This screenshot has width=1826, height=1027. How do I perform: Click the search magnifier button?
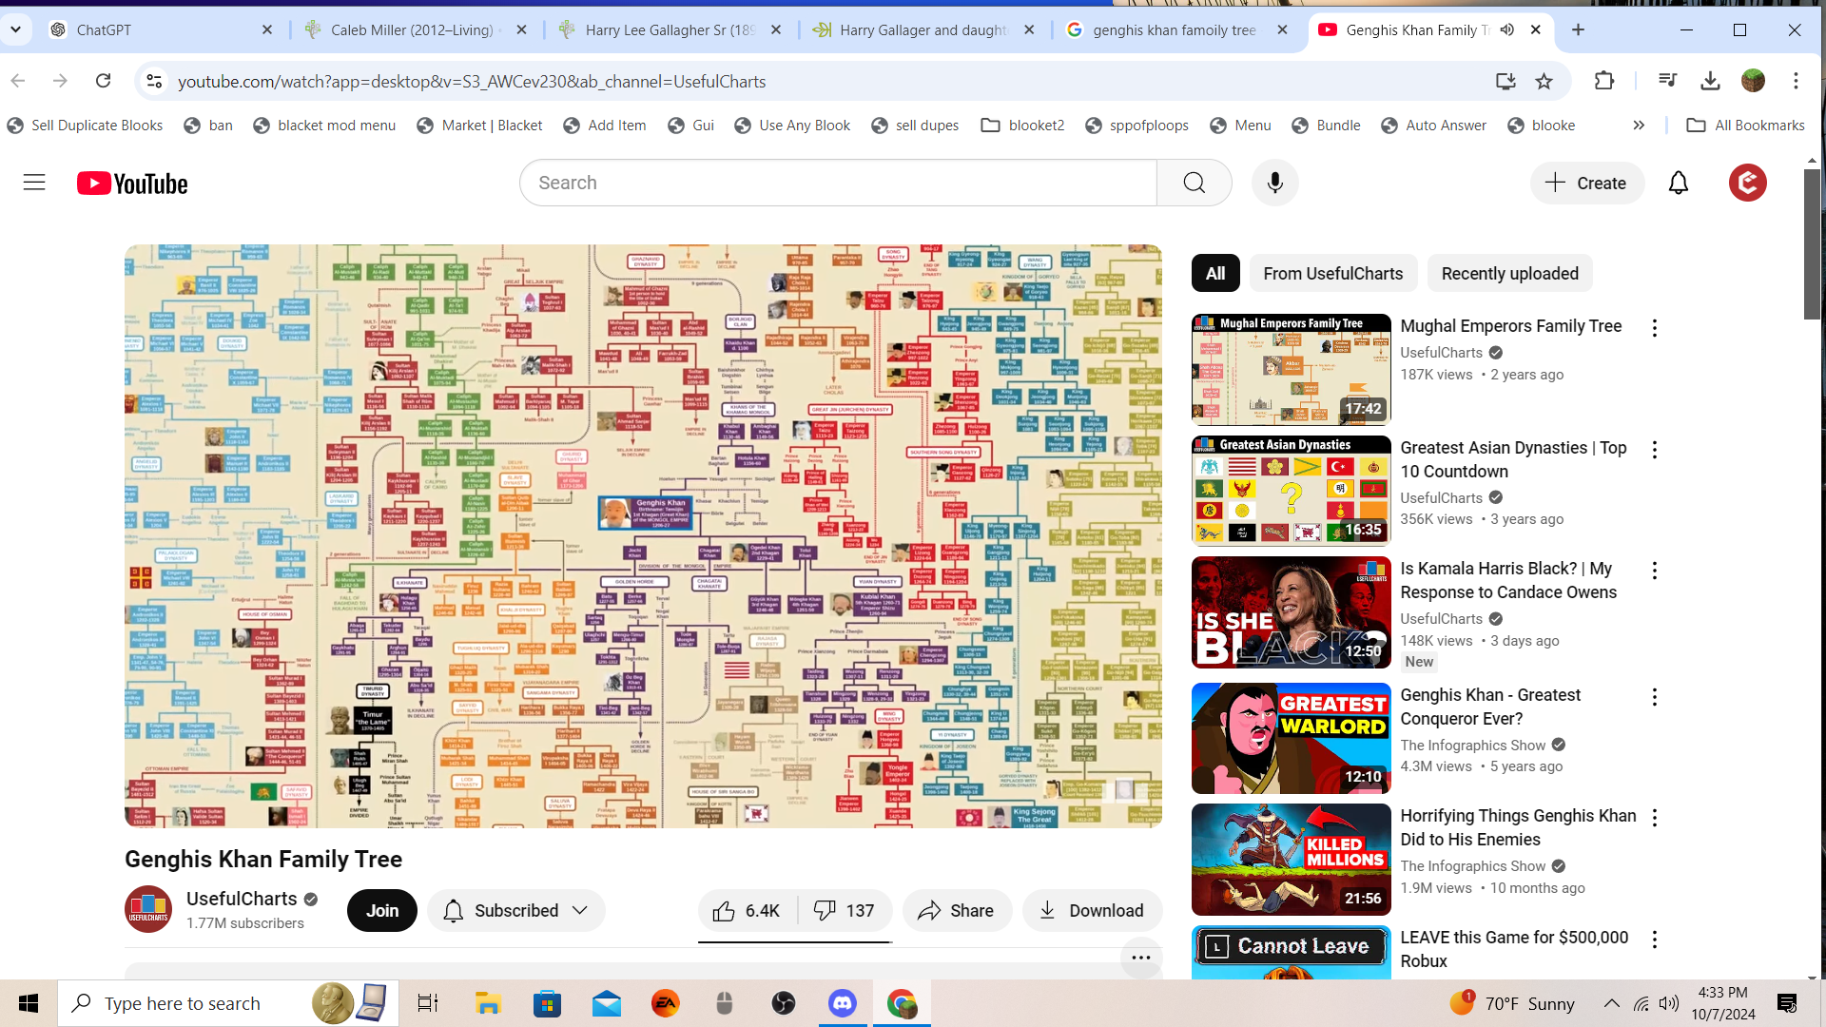tap(1195, 183)
